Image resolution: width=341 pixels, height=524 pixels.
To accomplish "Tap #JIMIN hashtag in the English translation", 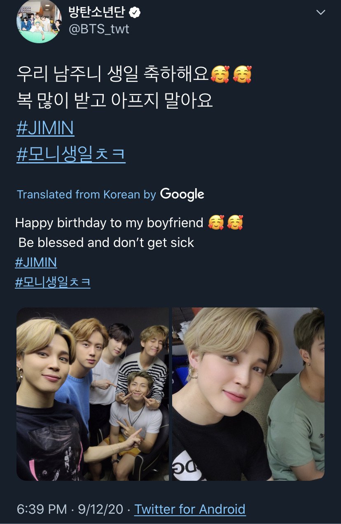I will 36,262.
